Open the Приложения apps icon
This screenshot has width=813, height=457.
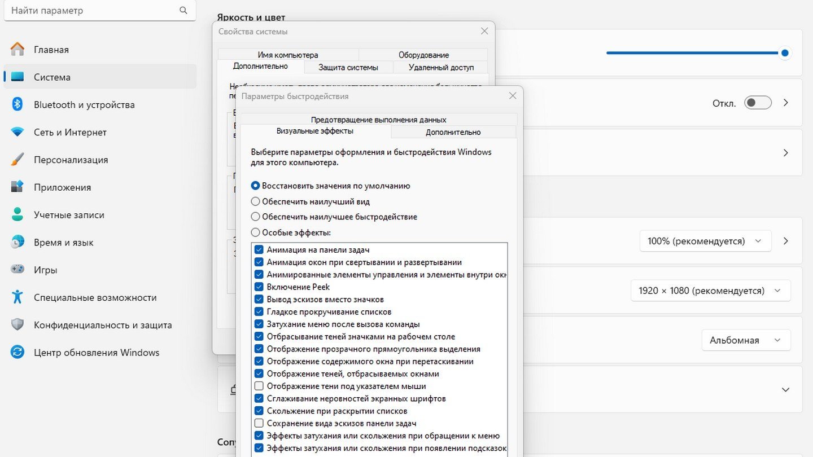point(18,187)
